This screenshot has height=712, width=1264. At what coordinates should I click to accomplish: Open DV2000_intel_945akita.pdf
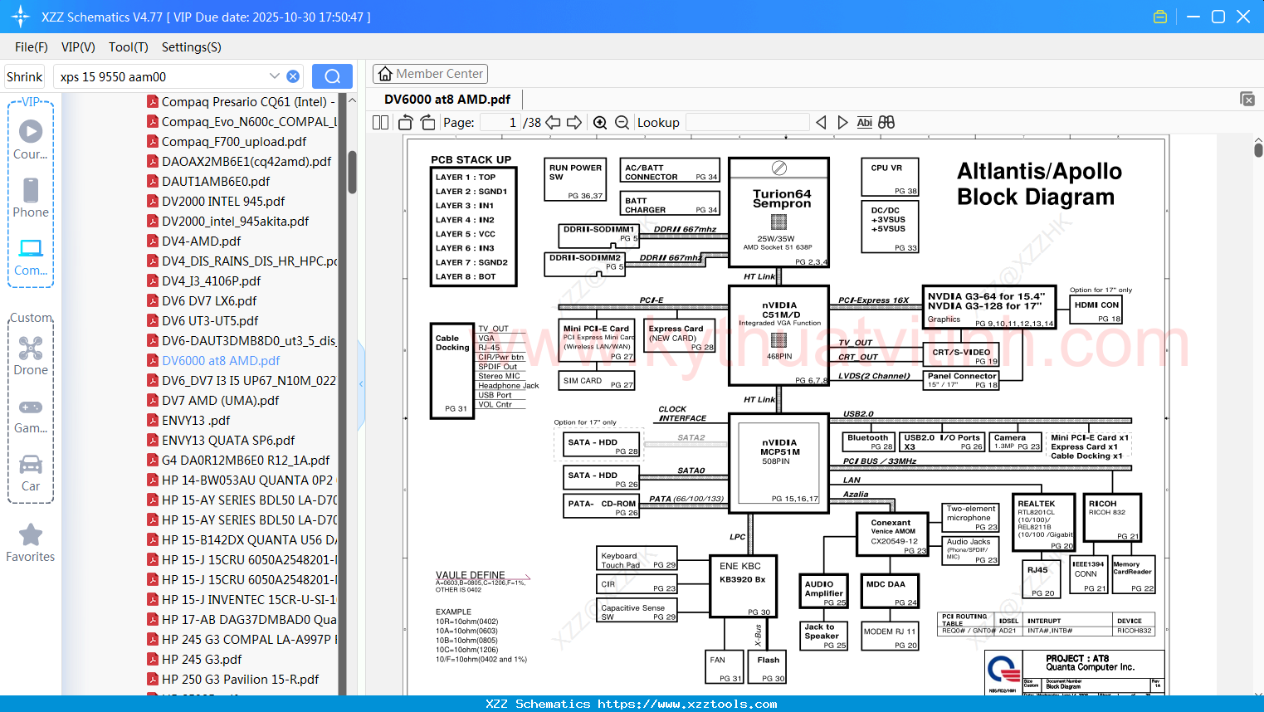coord(228,222)
